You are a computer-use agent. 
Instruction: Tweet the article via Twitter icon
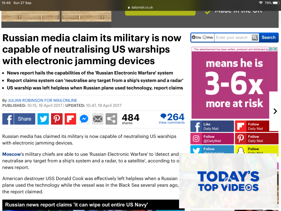(43, 119)
